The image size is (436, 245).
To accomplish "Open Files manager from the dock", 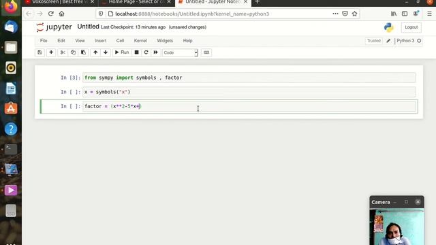I will 11,48.
